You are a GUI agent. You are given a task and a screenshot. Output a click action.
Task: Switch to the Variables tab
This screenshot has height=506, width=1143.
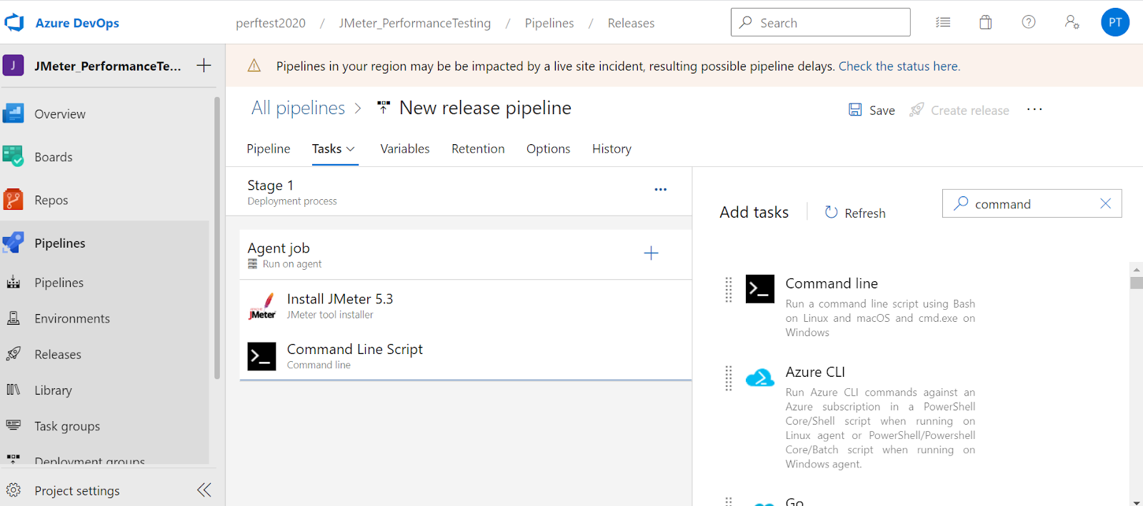click(x=405, y=148)
